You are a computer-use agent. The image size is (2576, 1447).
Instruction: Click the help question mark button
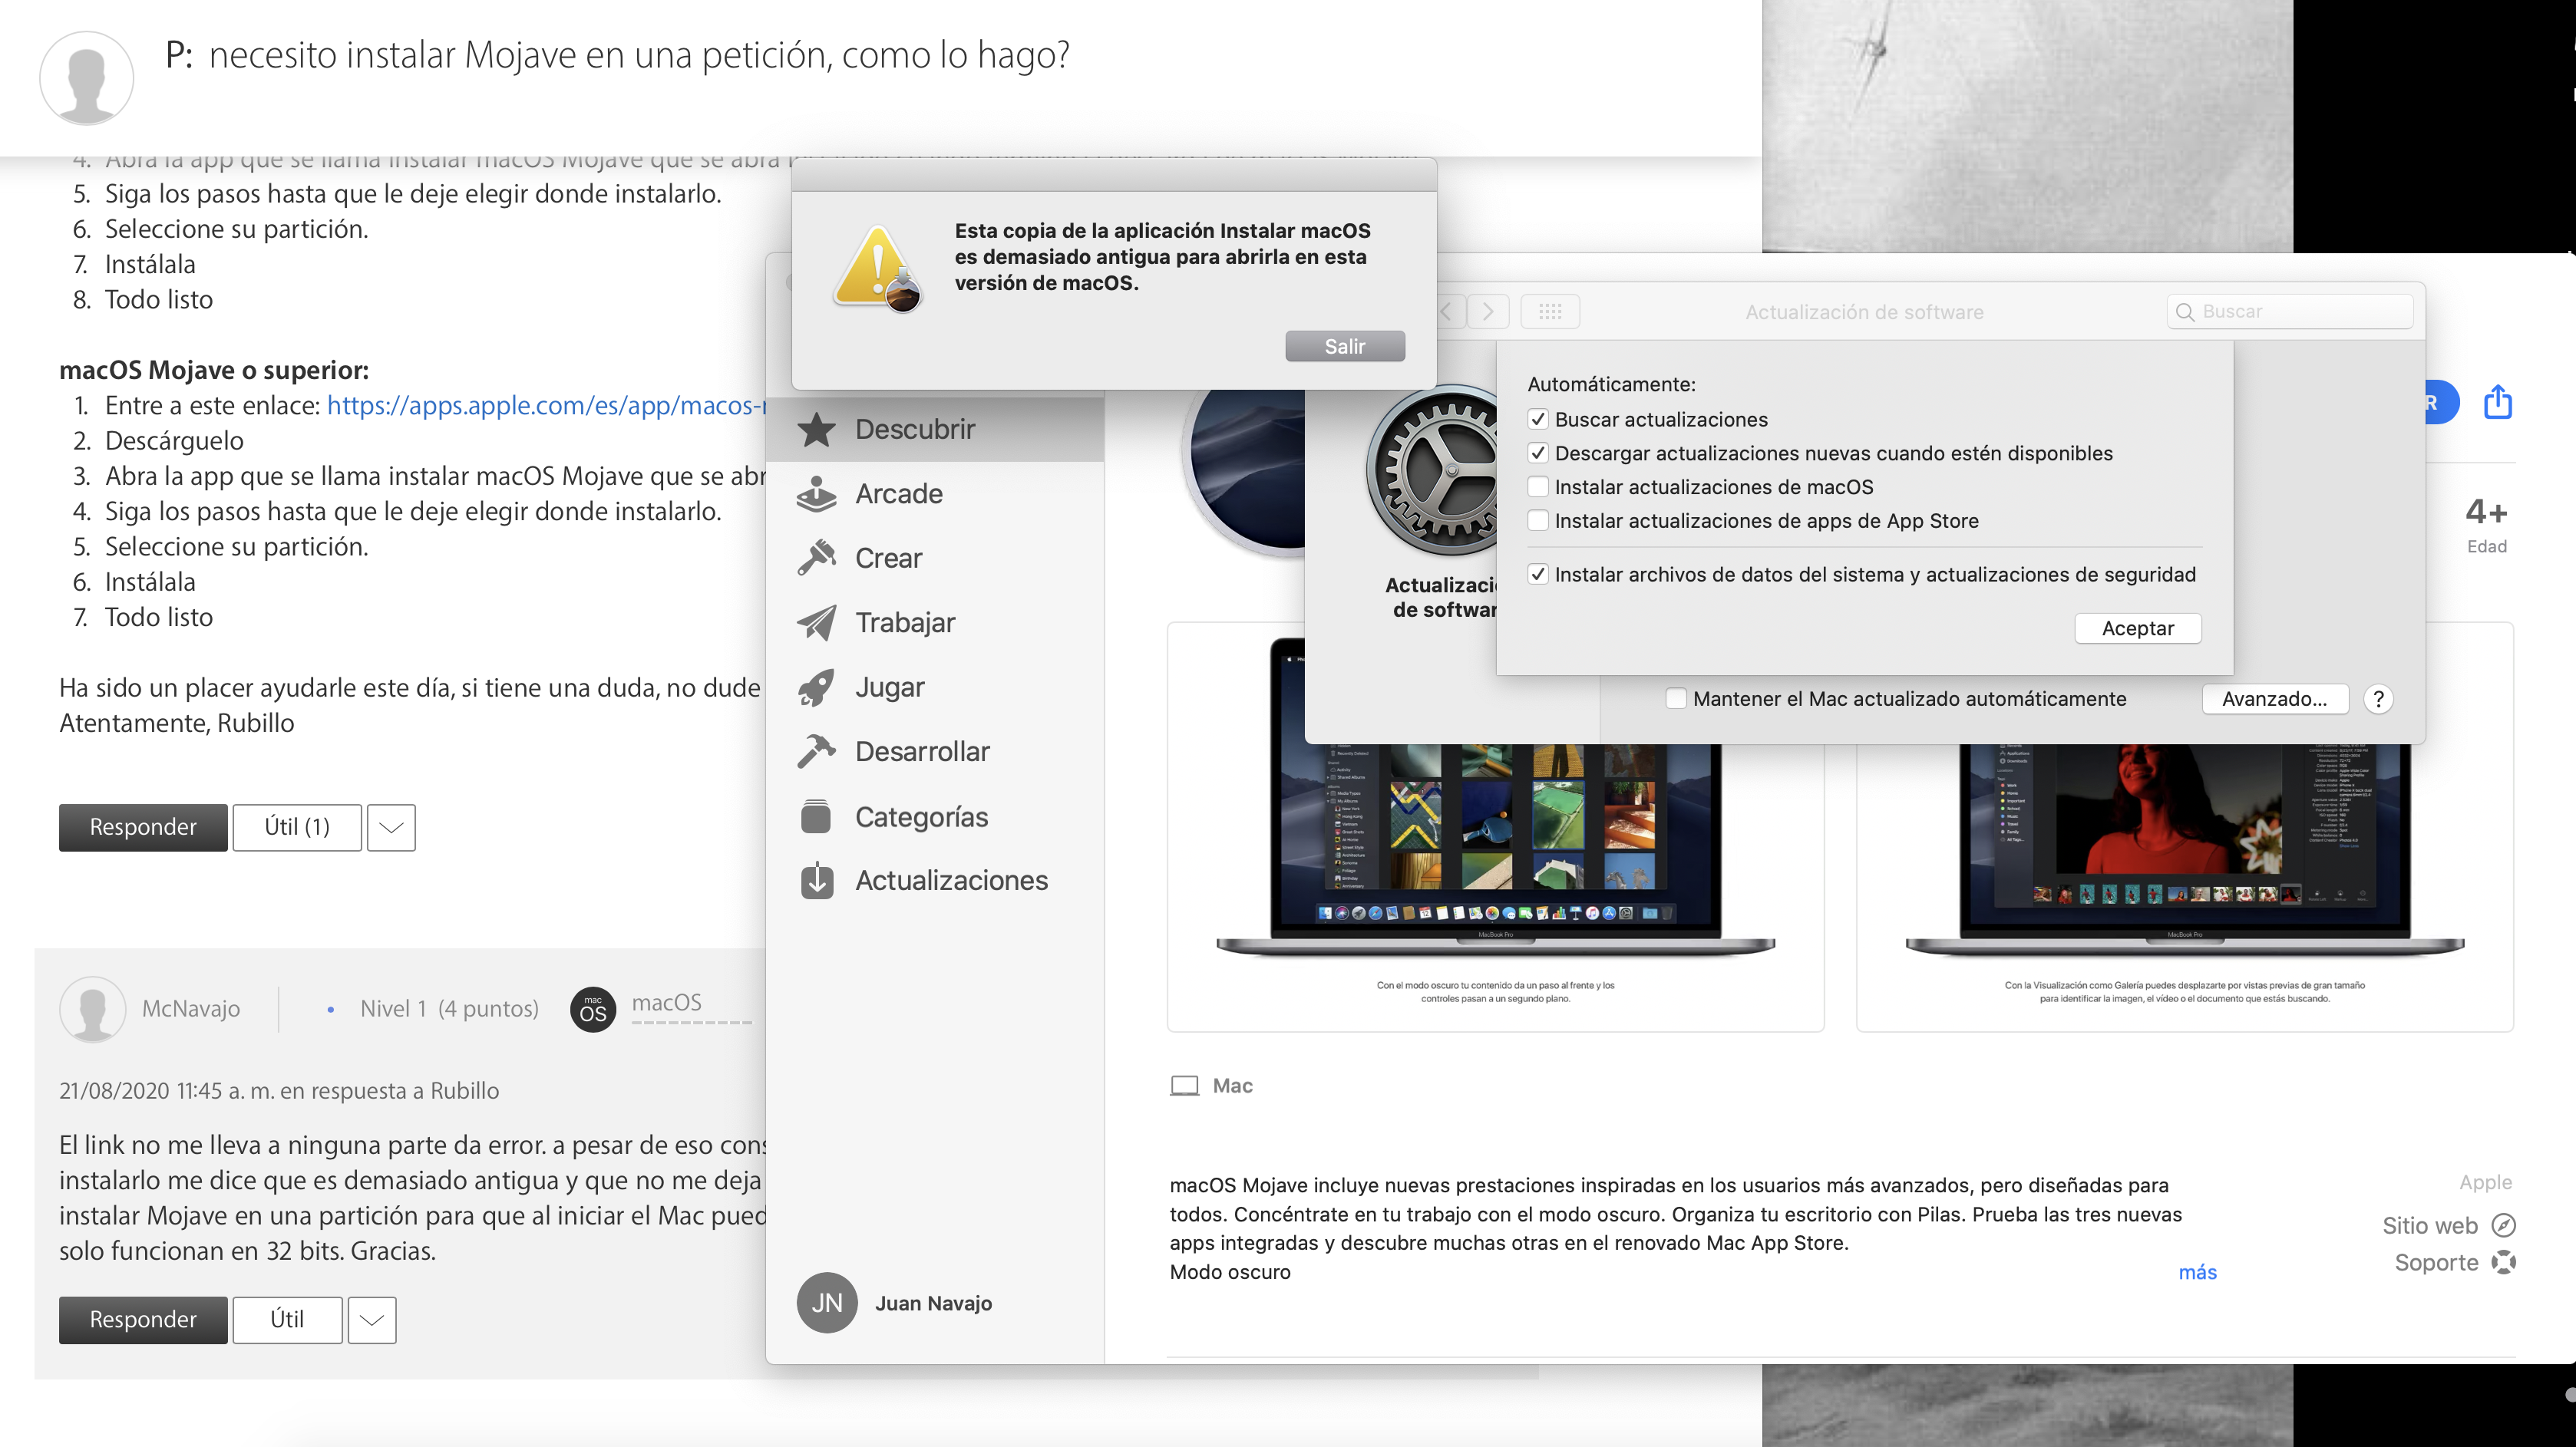click(2378, 698)
